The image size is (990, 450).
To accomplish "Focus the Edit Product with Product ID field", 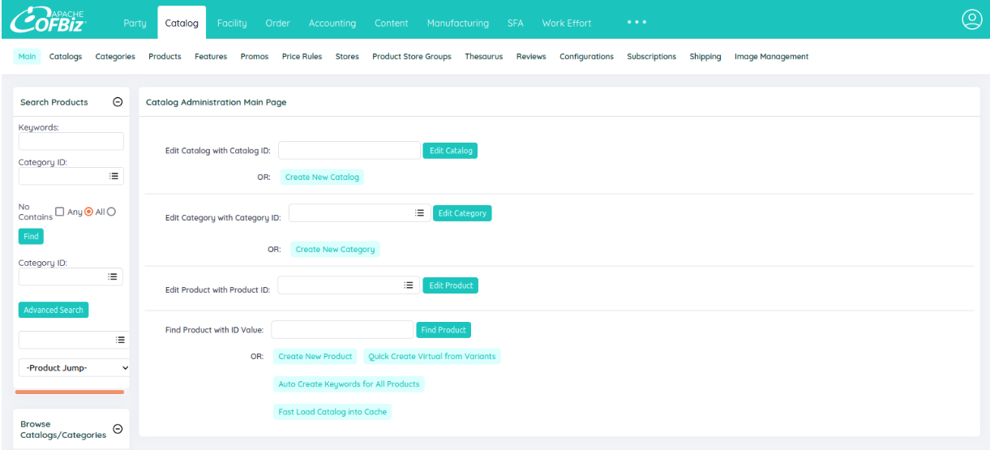I will click(349, 285).
